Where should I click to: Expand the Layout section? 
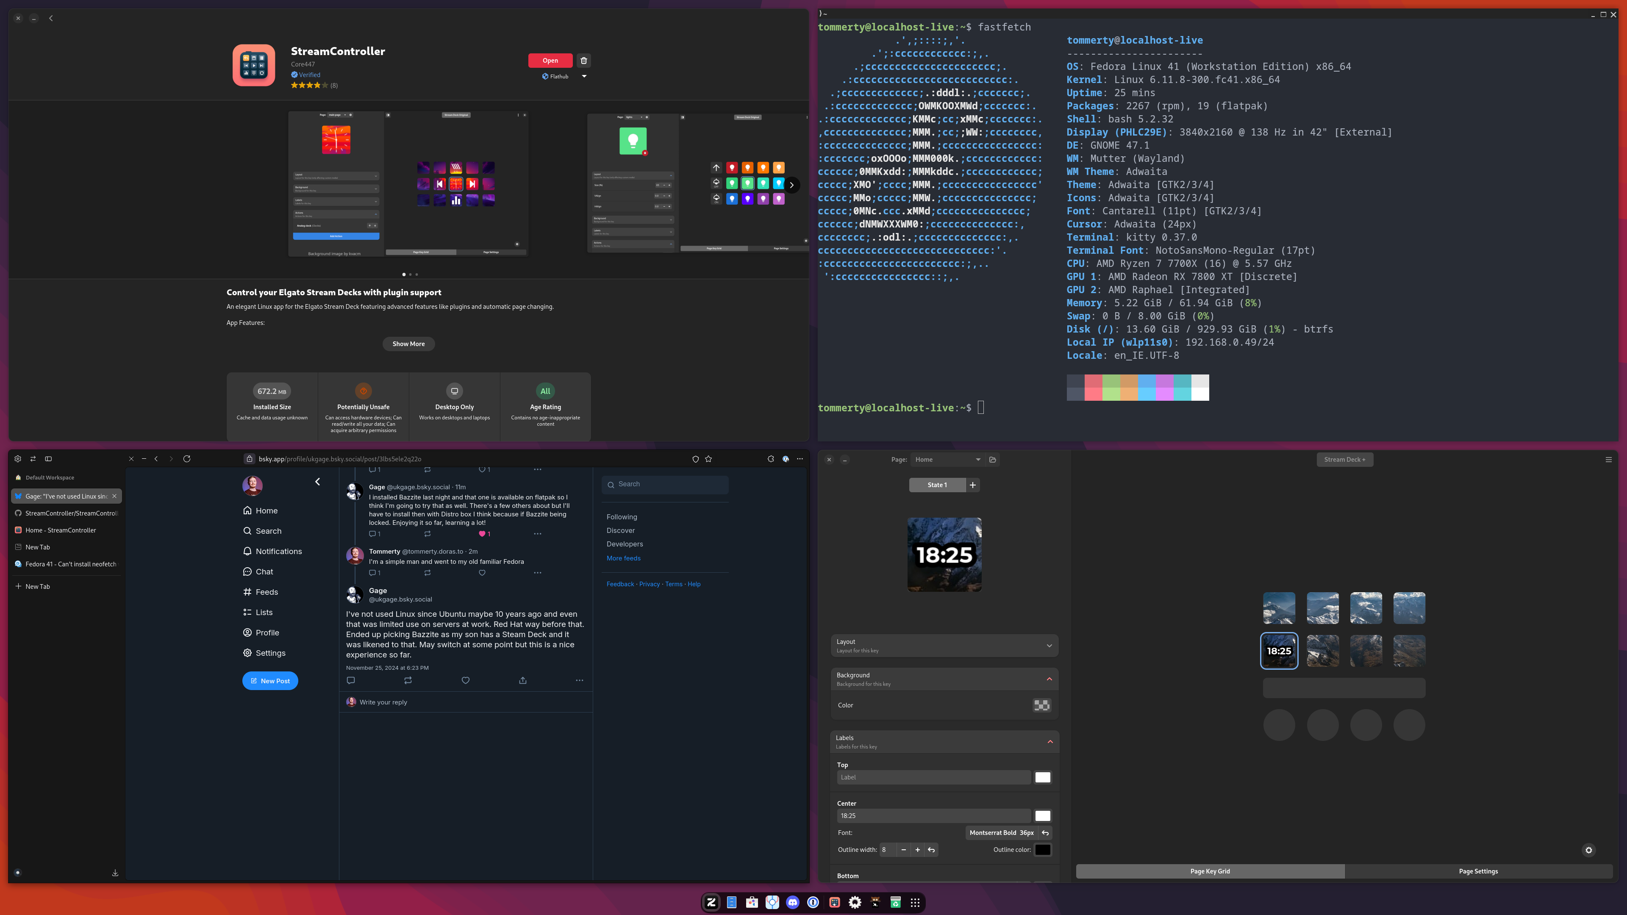click(944, 645)
